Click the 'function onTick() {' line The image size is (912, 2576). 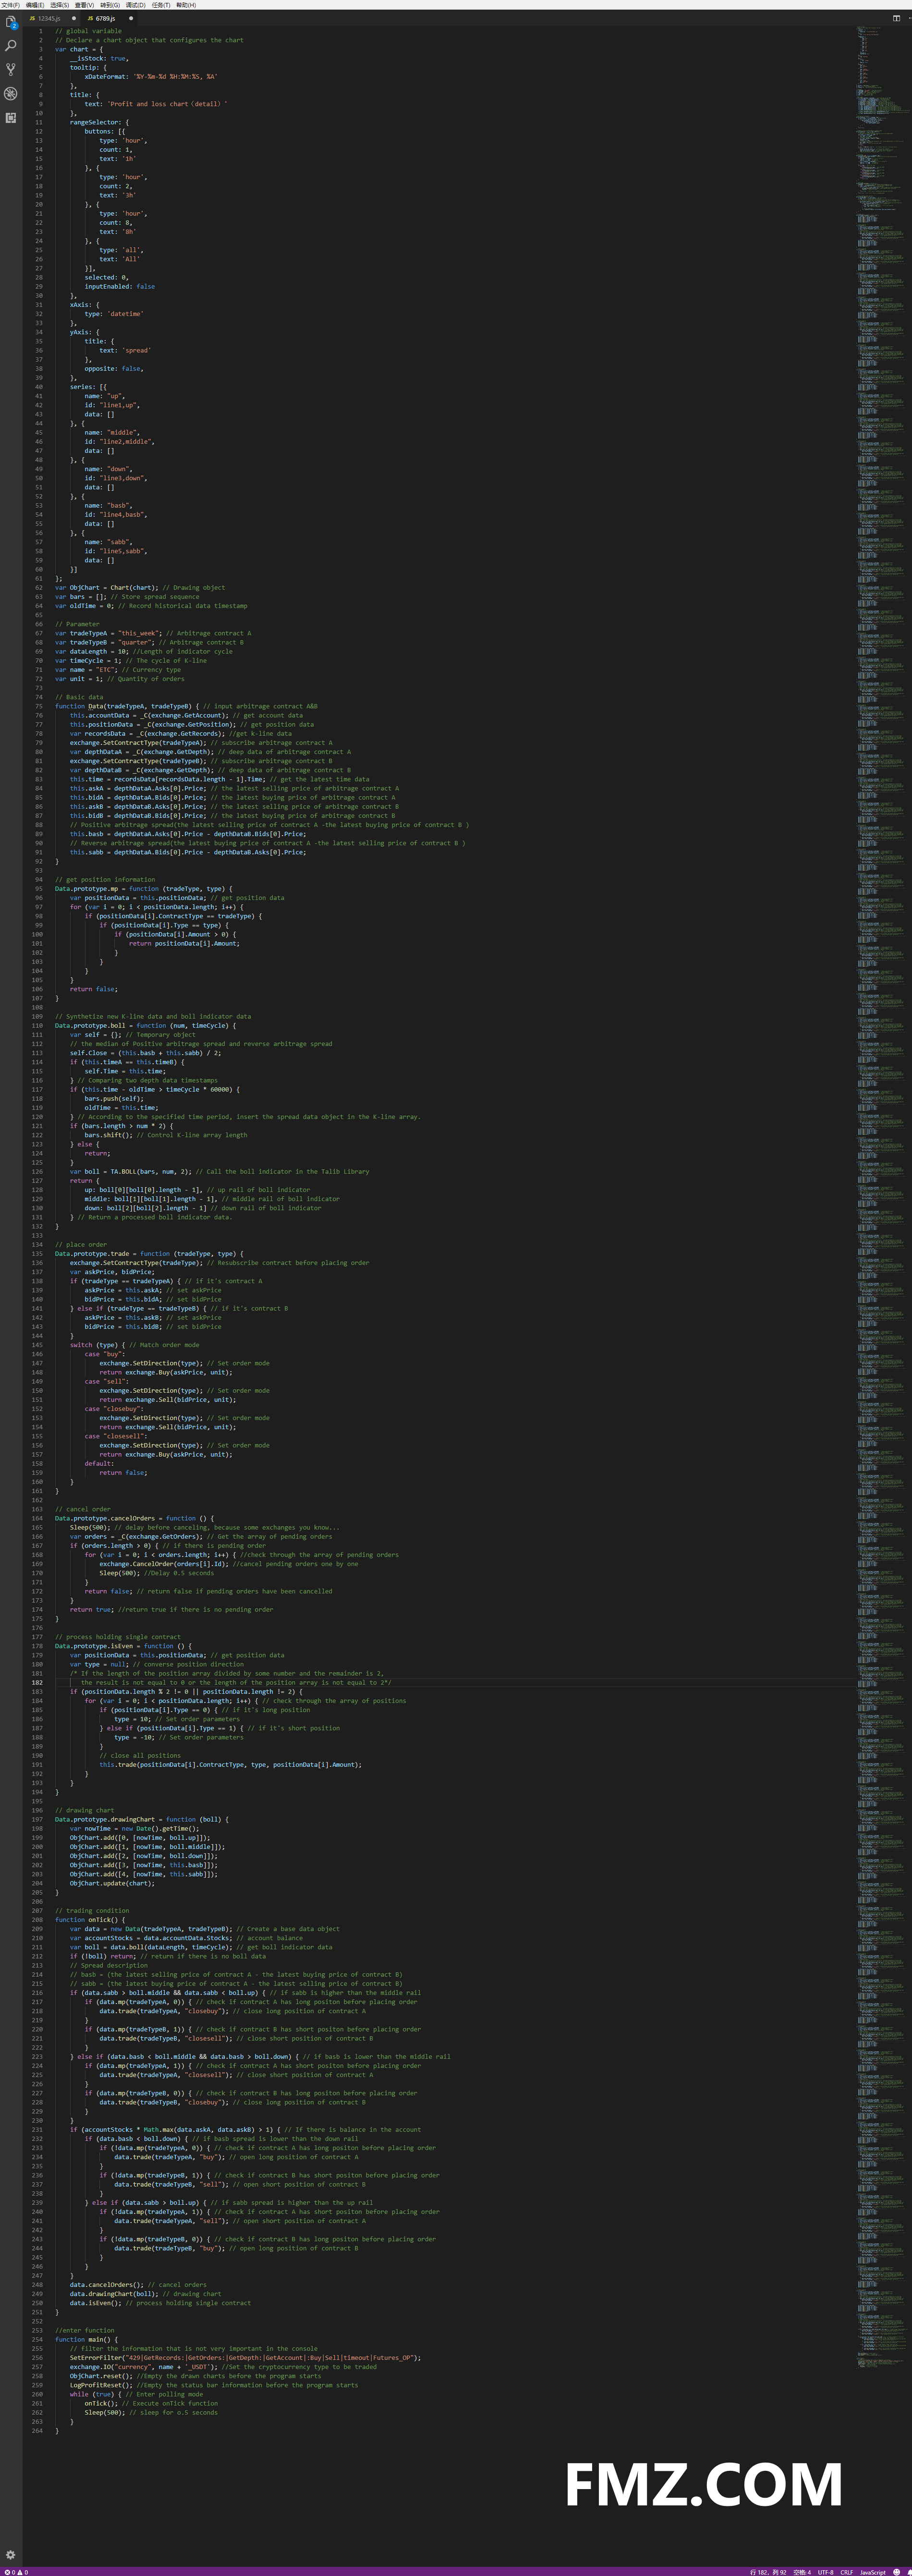(90, 1920)
